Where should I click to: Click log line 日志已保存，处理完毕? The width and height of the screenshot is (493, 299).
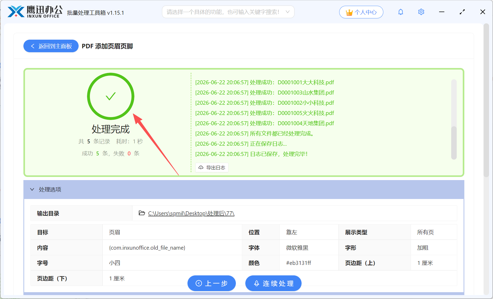coord(251,154)
